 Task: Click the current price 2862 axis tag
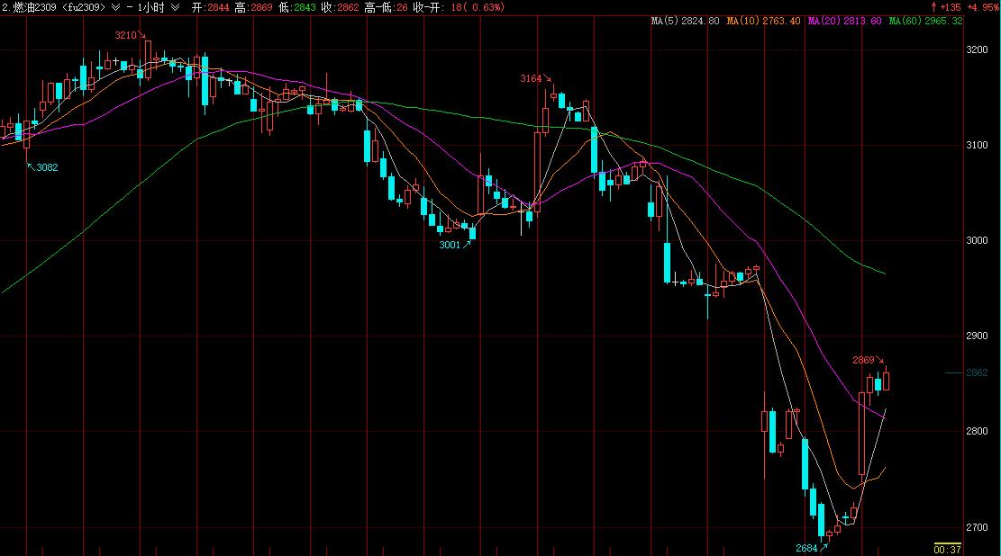pyautogui.click(x=977, y=372)
